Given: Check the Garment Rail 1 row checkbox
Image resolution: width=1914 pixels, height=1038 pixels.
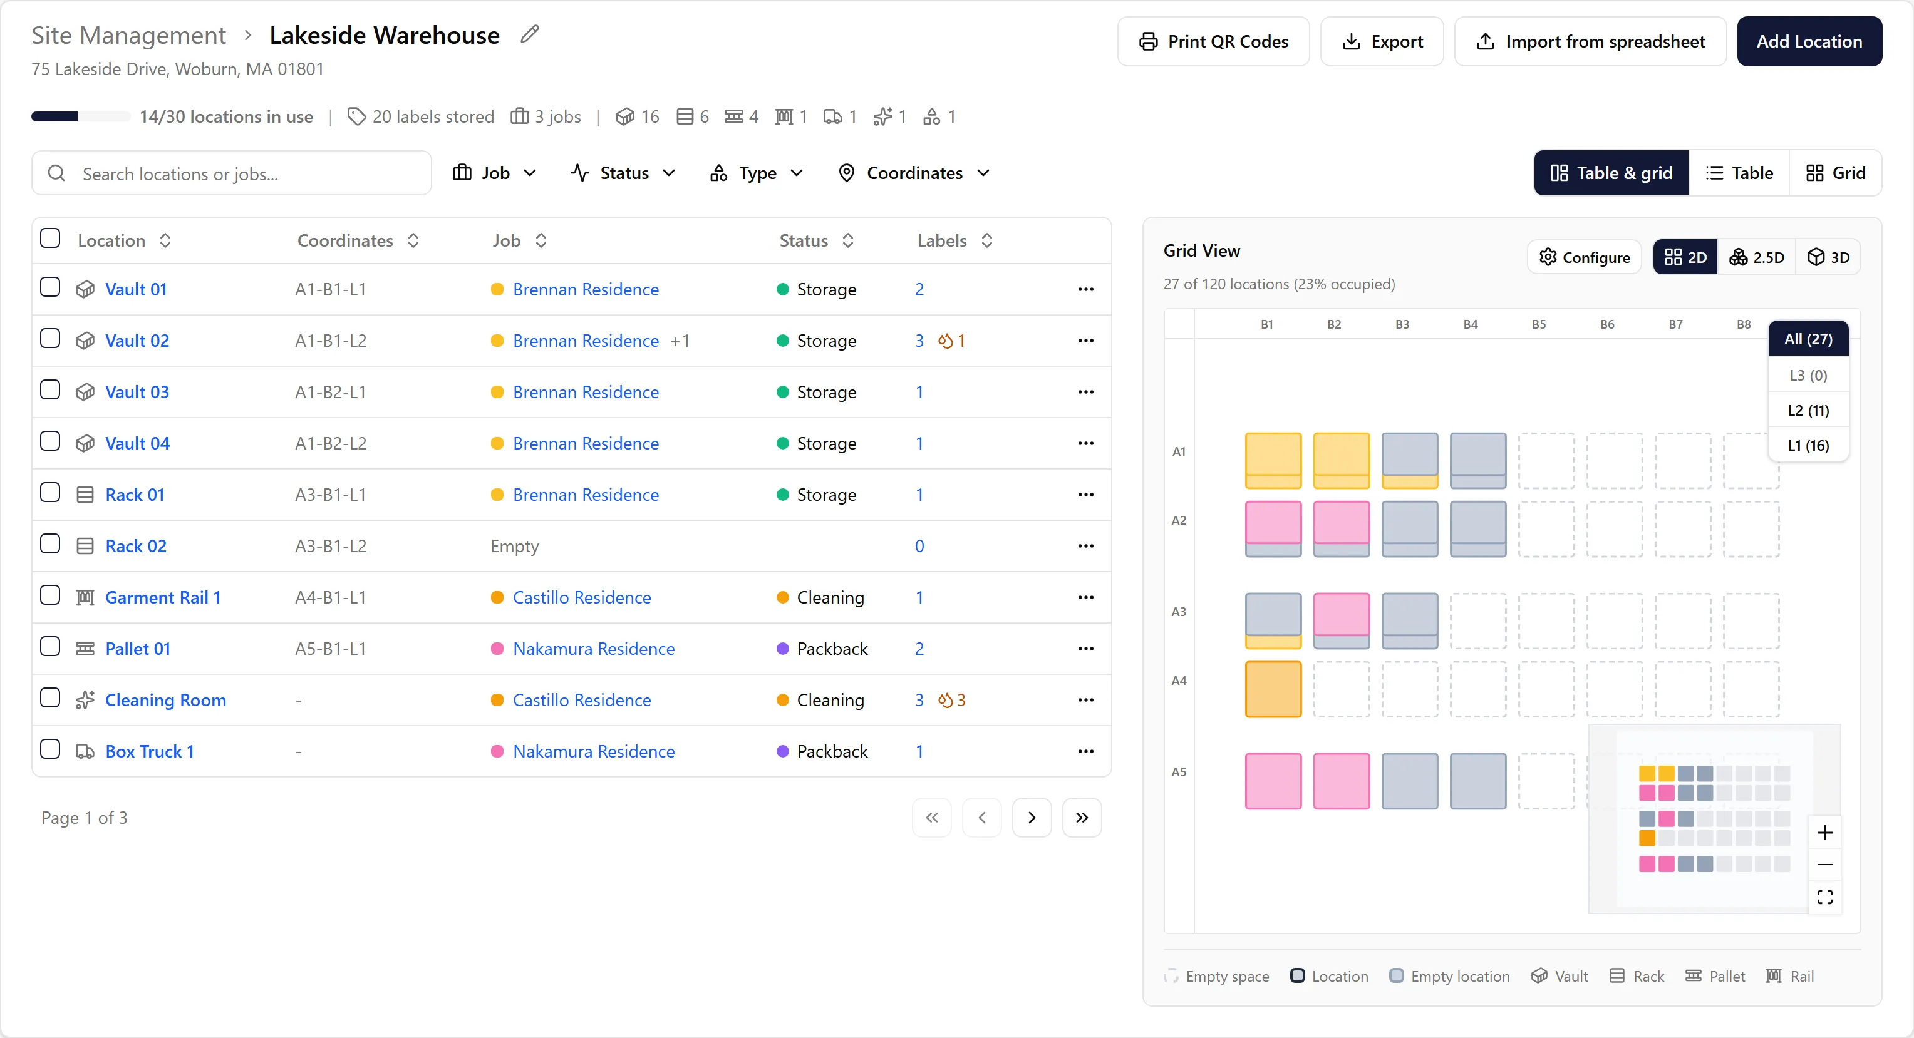Looking at the screenshot, I should (x=51, y=595).
